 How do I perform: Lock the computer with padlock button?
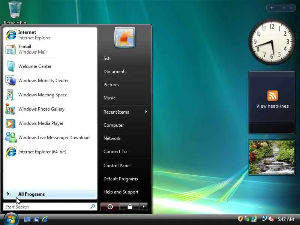pos(130,207)
